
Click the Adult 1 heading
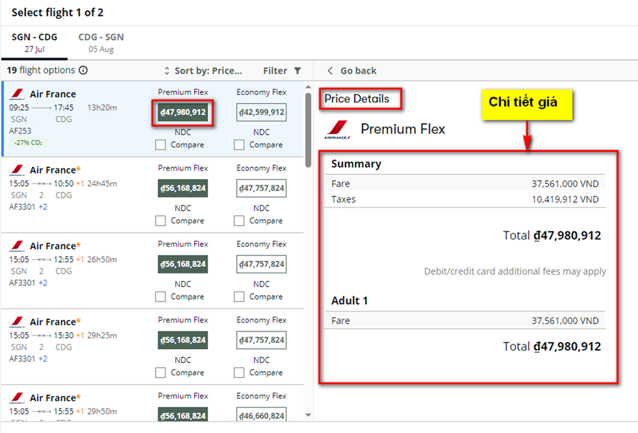click(x=350, y=301)
